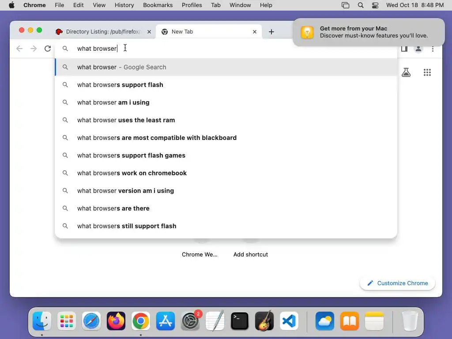
Task: Open the Window menu
Action: point(240,5)
